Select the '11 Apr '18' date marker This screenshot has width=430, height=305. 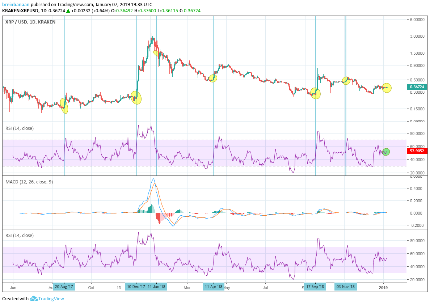pyautogui.click(x=213, y=287)
